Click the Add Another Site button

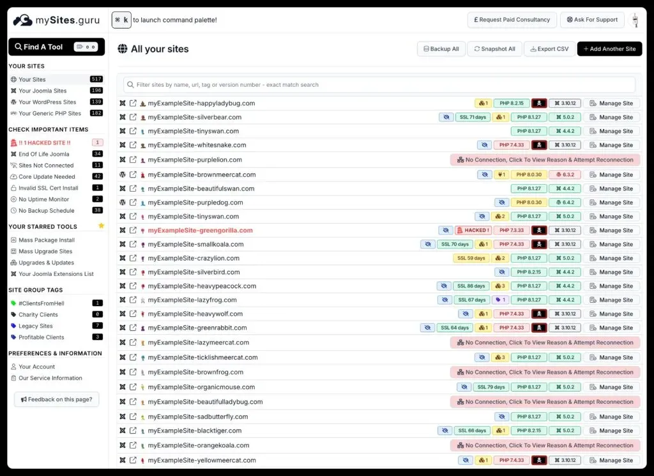(609, 49)
